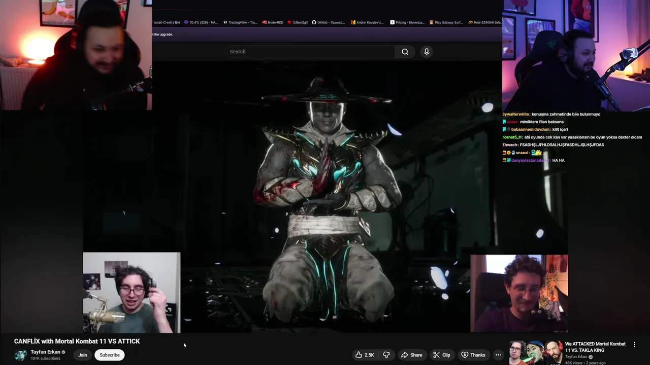This screenshot has height=365, width=650.
Task: Subscribe to Tayfun Erkan
Action: pos(109,355)
